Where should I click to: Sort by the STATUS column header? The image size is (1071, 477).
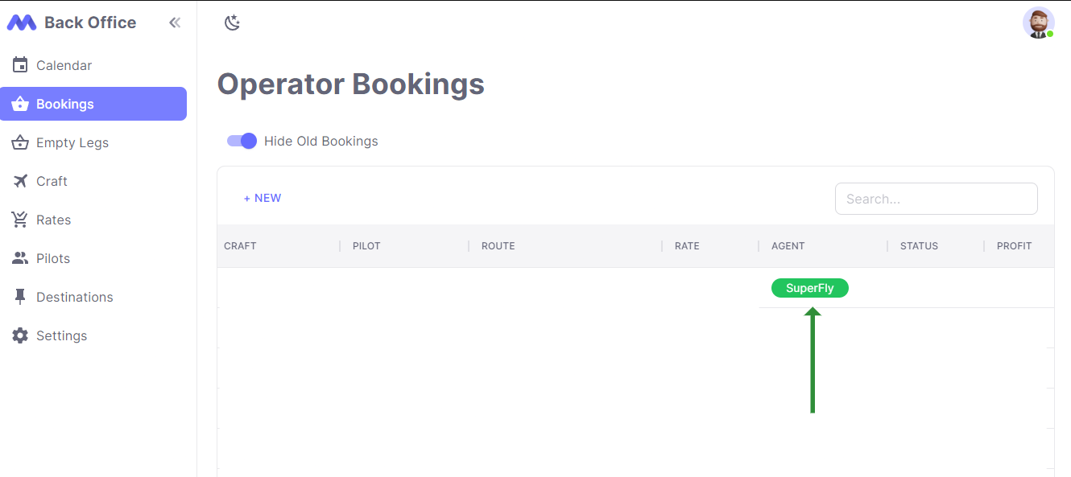(x=919, y=246)
